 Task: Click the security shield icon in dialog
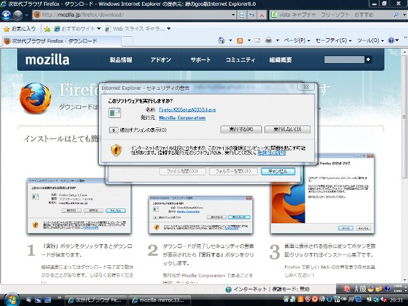[x=116, y=150]
